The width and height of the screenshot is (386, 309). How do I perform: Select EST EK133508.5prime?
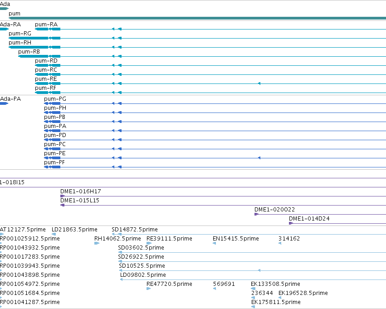276,284
